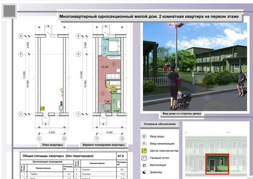This screenshot has width=253, height=179.
Task: Click blue 'В' water marker on left plan
Action: click(x=61, y=111)
